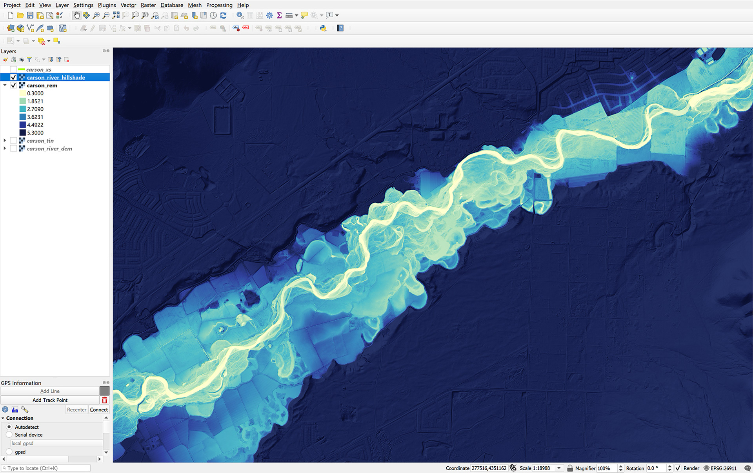This screenshot has height=473, width=753.
Task: Open the Raster menu
Action: [x=148, y=5]
